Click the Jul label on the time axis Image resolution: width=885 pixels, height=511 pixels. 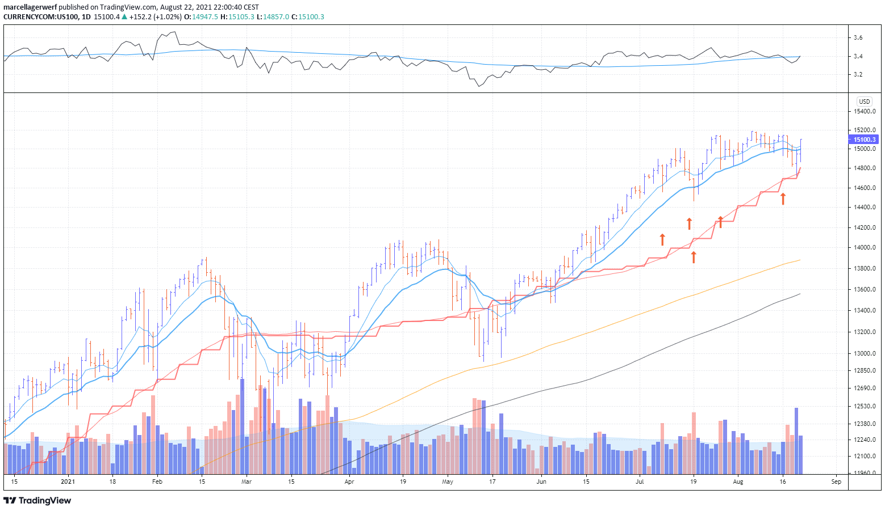pos(640,482)
